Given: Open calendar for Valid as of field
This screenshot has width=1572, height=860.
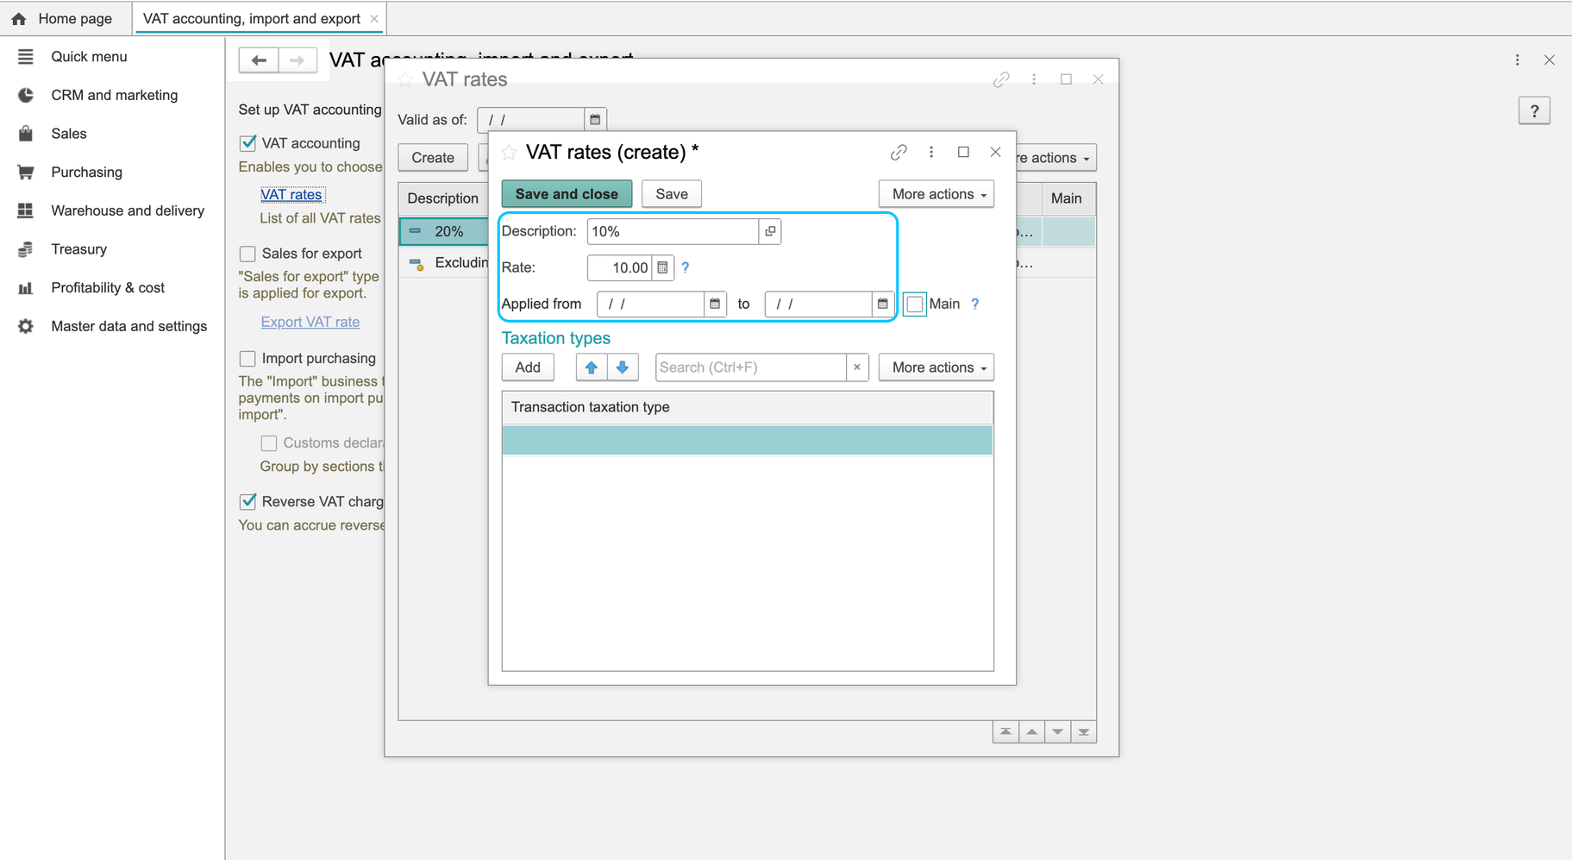Looking at the screenshot, I should click(x=595, y=119).
